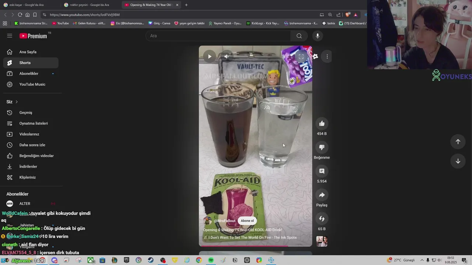This screenshot has height=265, width=472.
Task: Open Beğendiğim videolar list
Action: click(31, 156)
